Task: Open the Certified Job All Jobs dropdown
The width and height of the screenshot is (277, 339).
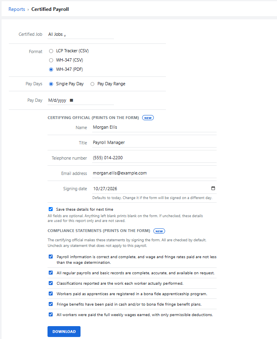Action: point(81,34)
